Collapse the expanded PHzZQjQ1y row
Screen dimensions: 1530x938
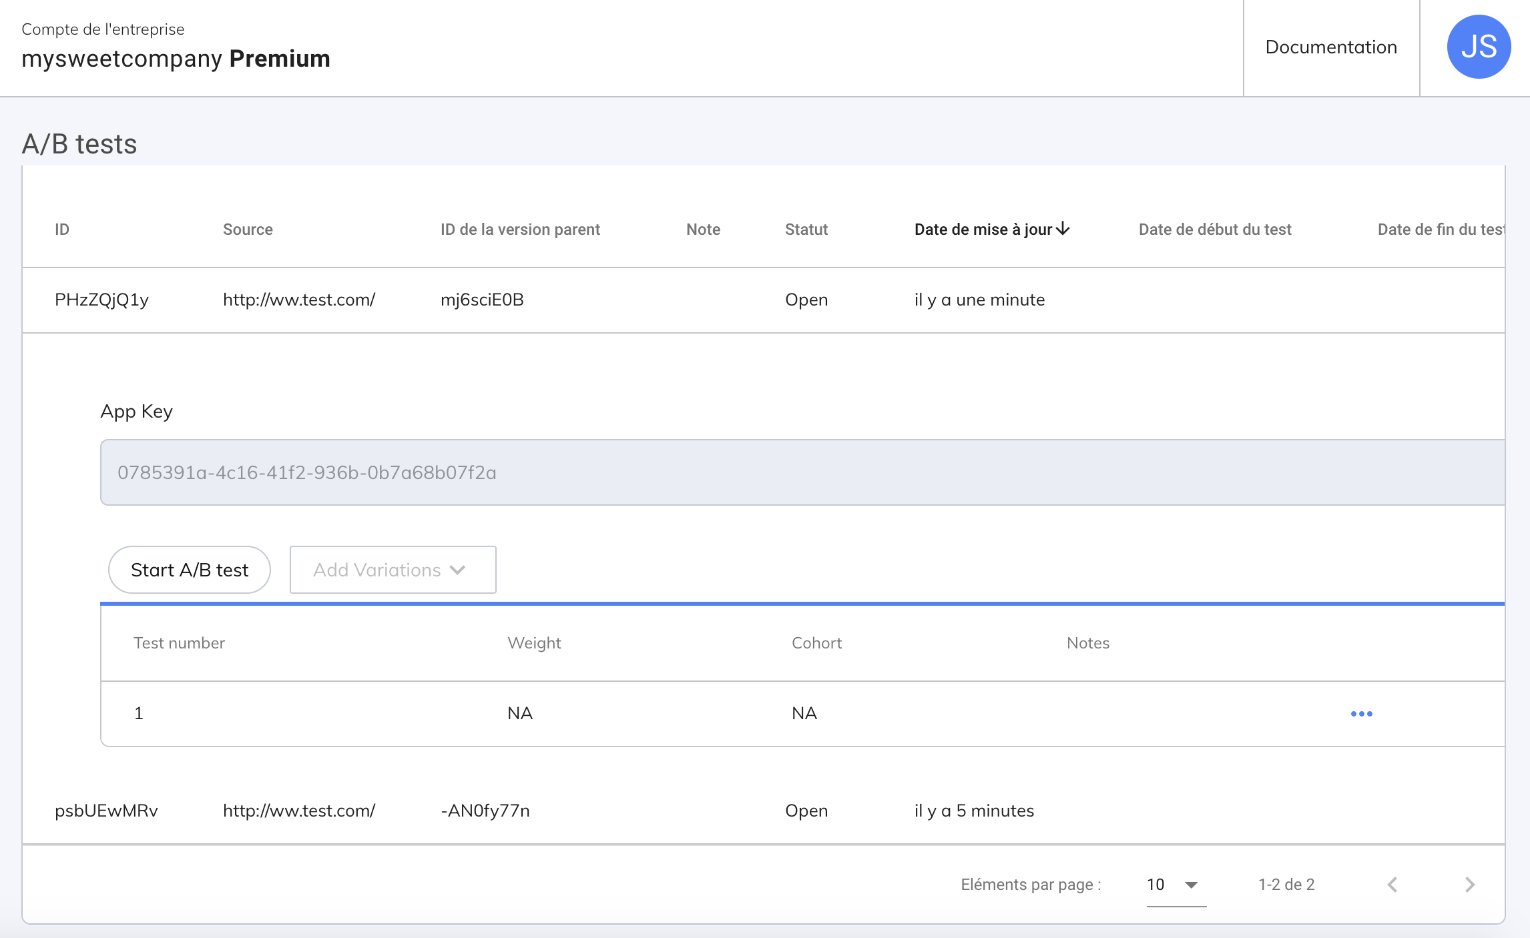coord(101,300)
